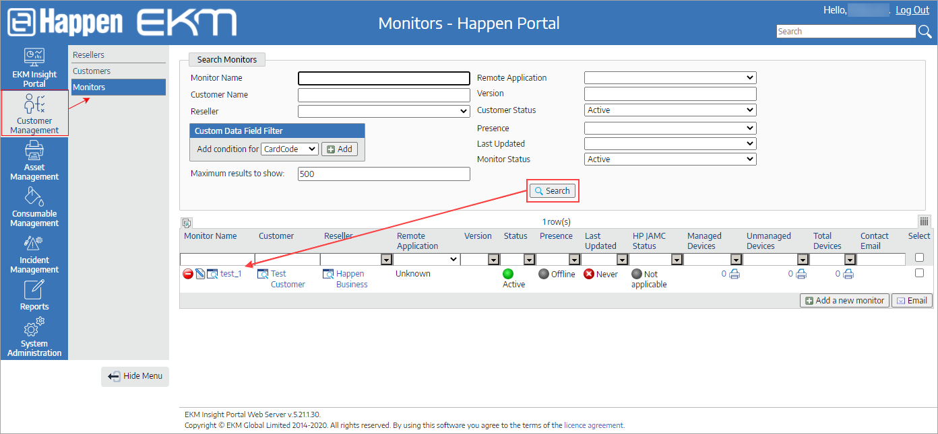Viewport: 938px width, 434px height.
Task: Click the printer icon in Unmanaged Devices column
Action: [x=801, y=274]
